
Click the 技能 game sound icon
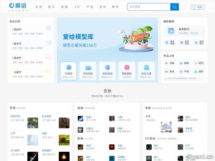pos(81,119)
